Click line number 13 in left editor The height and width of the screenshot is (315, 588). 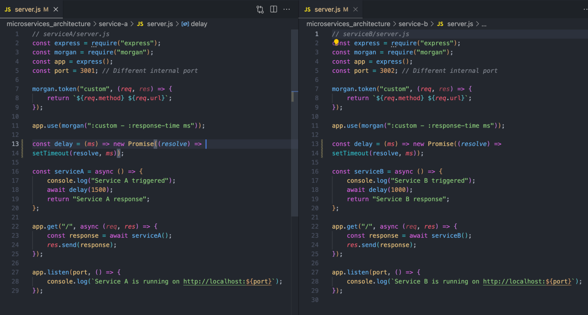15,144
